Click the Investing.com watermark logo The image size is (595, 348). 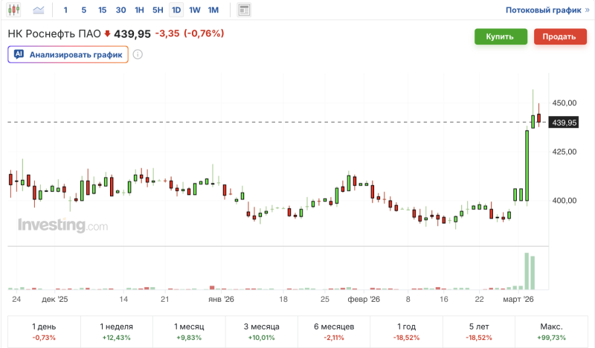point(62,225)
